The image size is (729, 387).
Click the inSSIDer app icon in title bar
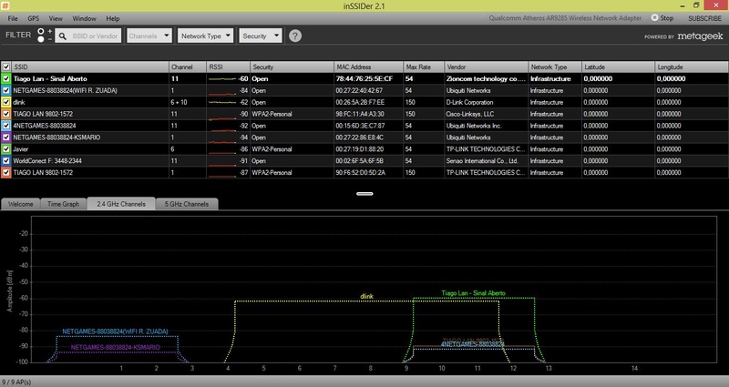[x=6, y=5]
